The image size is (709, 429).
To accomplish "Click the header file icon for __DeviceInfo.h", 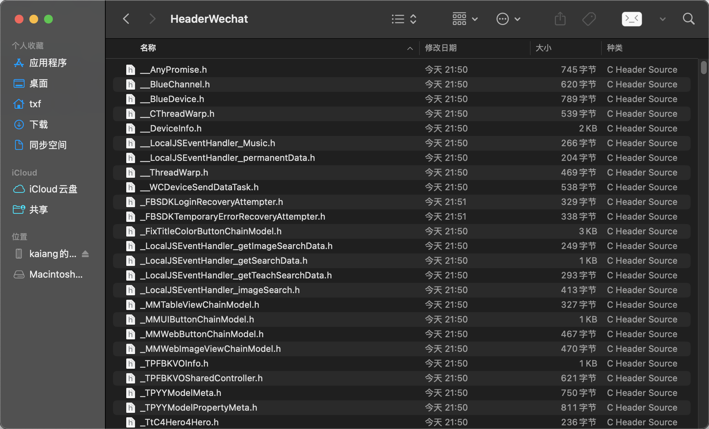I will point(130,128).
